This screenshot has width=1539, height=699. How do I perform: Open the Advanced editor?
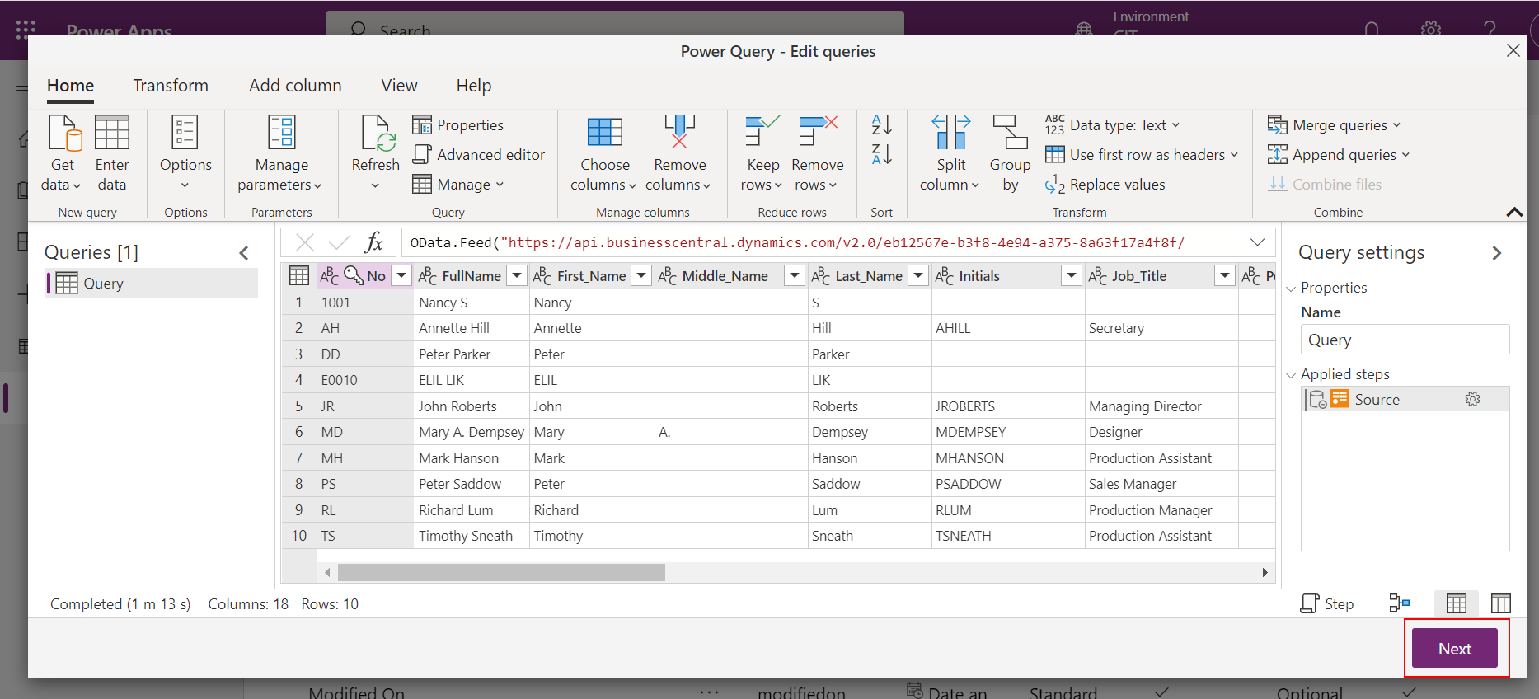pyautogui.click(x=479, y=155)
